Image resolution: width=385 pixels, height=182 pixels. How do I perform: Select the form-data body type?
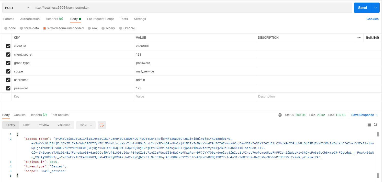tap(29, 28)
